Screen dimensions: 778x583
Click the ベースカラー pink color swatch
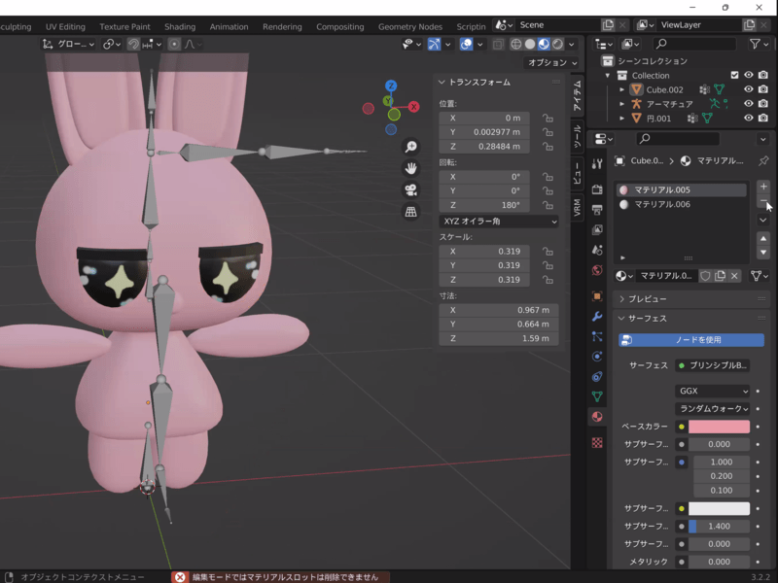coord(719,427)
